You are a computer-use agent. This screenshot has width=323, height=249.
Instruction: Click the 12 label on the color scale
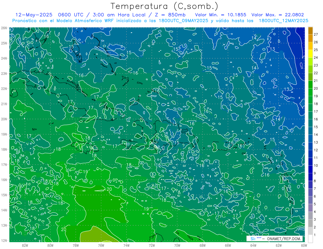coord(316,150)
